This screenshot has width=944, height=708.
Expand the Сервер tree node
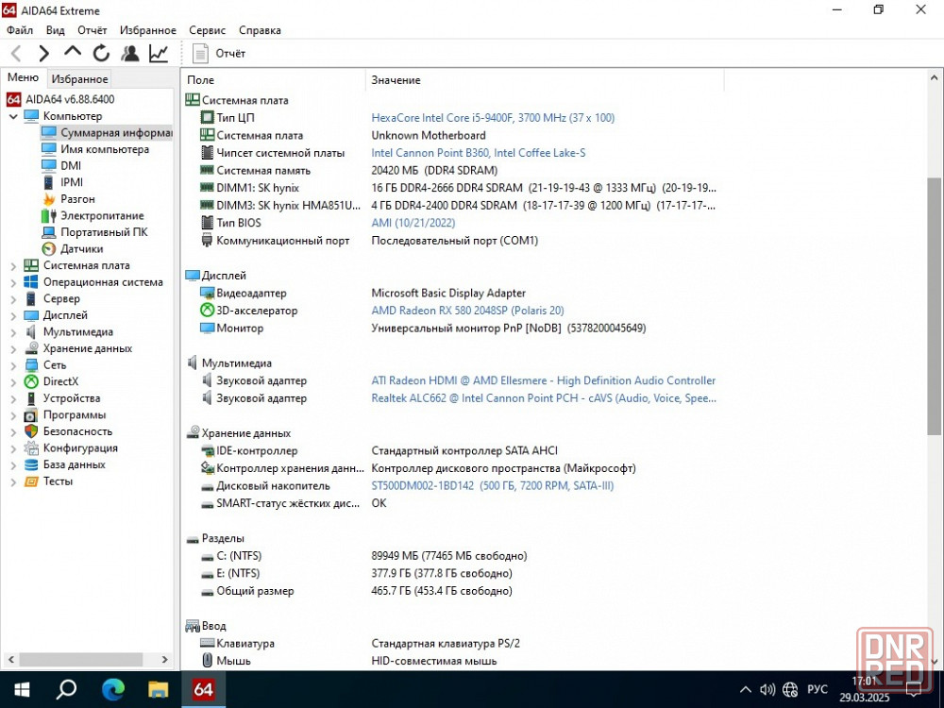pyautogui.click(x=13, y=298)
